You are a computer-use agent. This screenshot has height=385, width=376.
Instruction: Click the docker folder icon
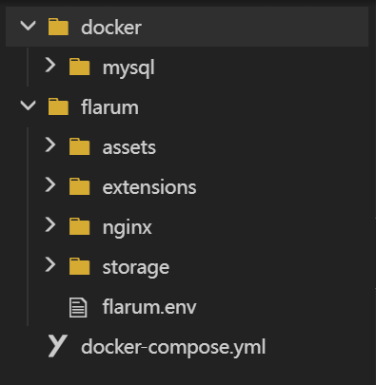click(58, 27)
